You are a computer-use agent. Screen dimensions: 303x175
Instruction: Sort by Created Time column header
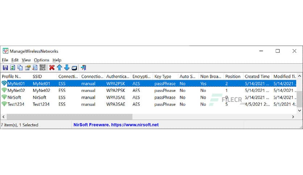click(257, 77)
